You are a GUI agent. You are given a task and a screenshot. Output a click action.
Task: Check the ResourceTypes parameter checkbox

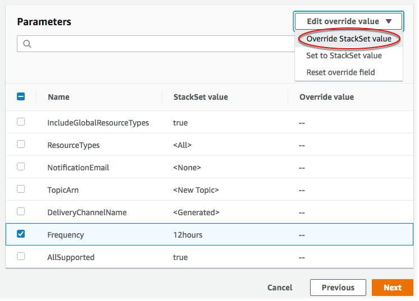point(21,144)
